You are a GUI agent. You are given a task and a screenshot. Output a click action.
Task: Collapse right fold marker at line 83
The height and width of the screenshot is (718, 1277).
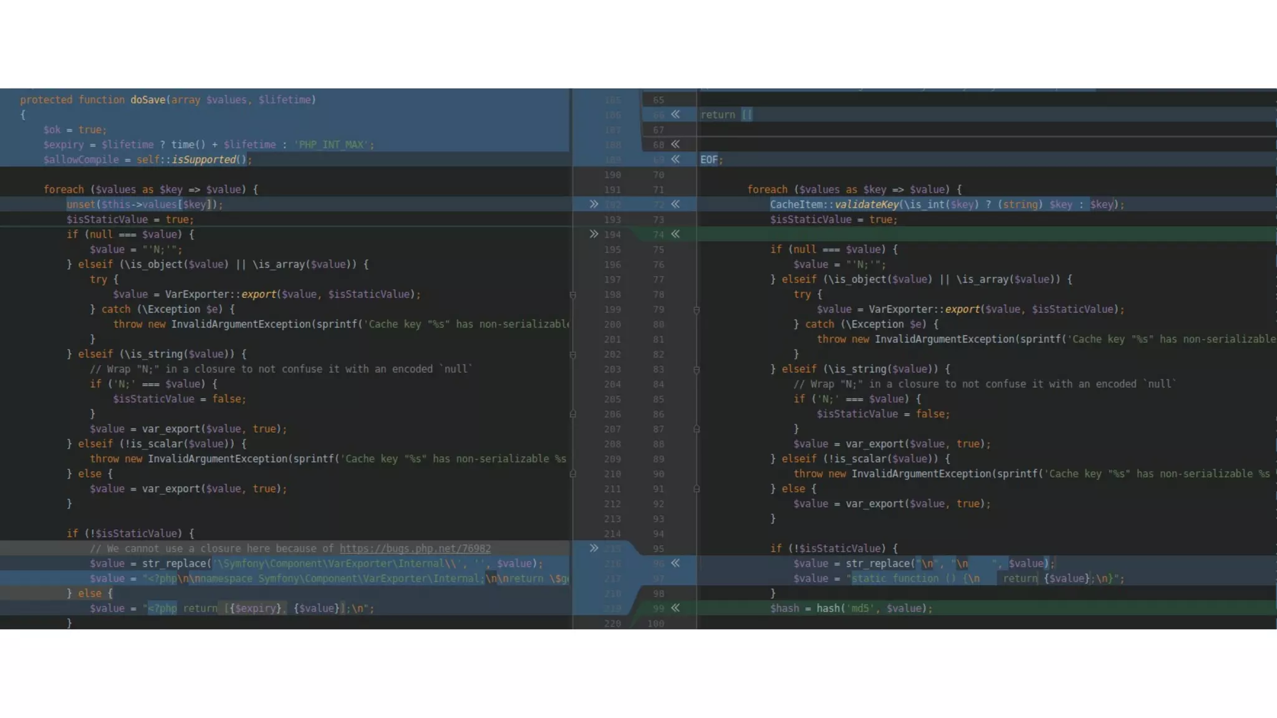pos(696,370)
